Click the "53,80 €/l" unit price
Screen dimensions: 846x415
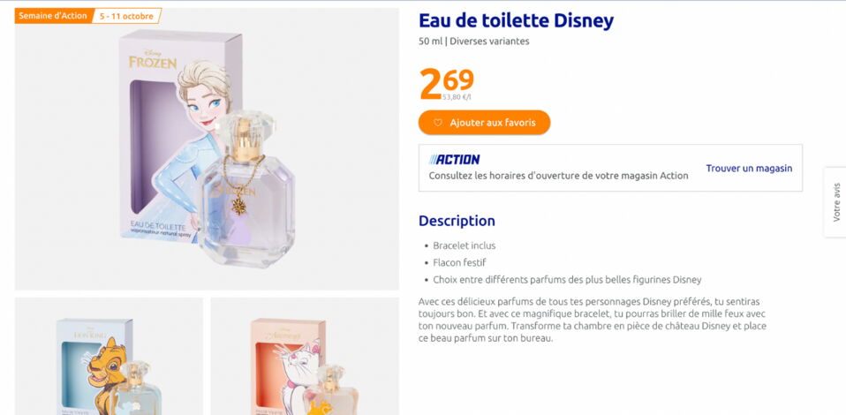(457, 97)
